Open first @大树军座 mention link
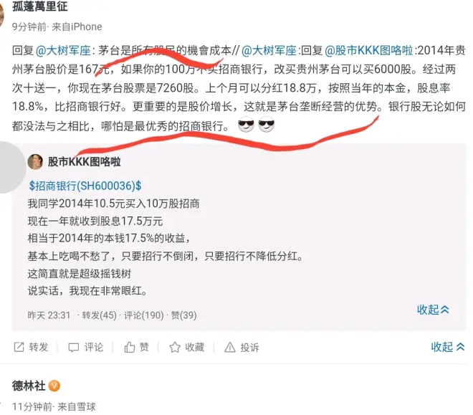The image size is (473, 415). [63, 50]
